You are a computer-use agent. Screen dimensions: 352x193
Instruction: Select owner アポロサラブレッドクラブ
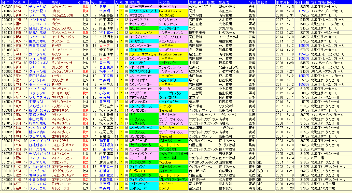203,162
